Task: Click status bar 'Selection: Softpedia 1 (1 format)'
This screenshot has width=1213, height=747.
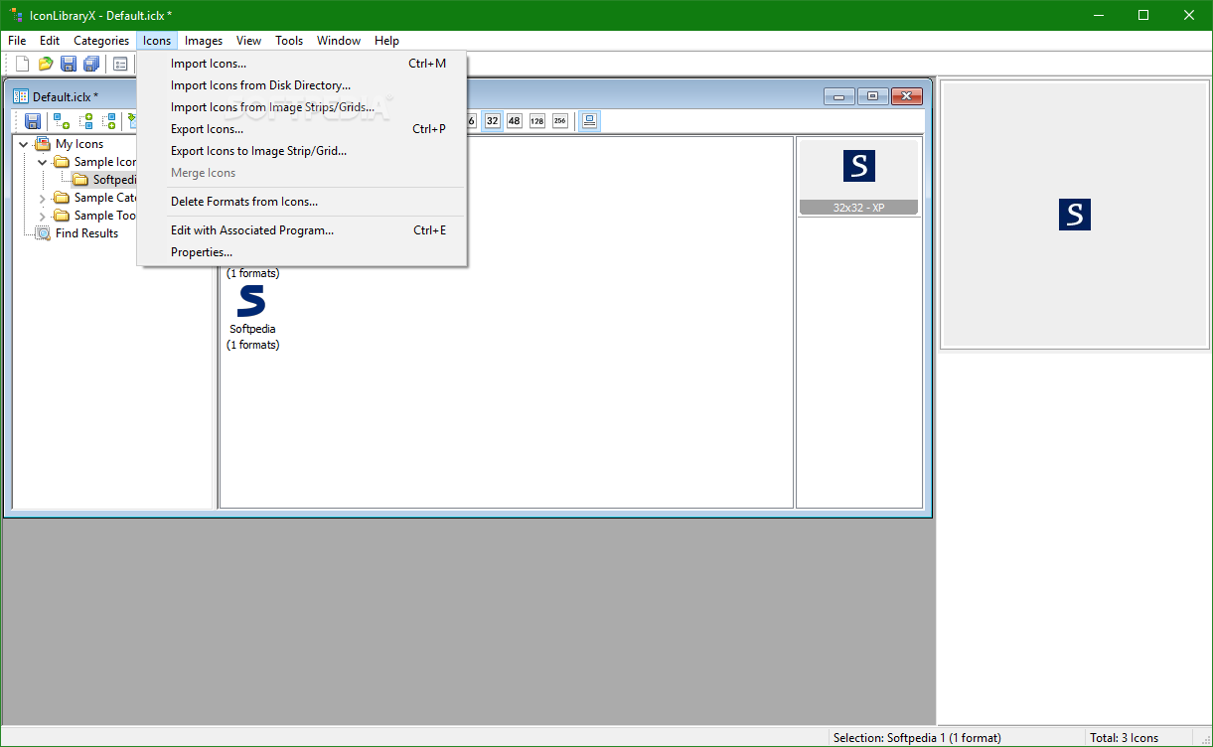Action: point(917,738)
